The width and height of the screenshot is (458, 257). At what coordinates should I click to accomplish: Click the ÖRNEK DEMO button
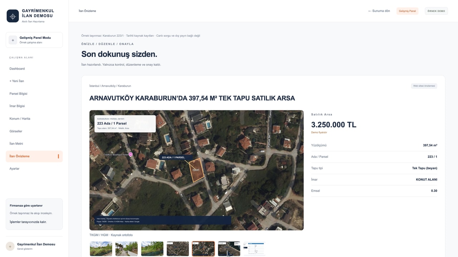click(436, 11)
